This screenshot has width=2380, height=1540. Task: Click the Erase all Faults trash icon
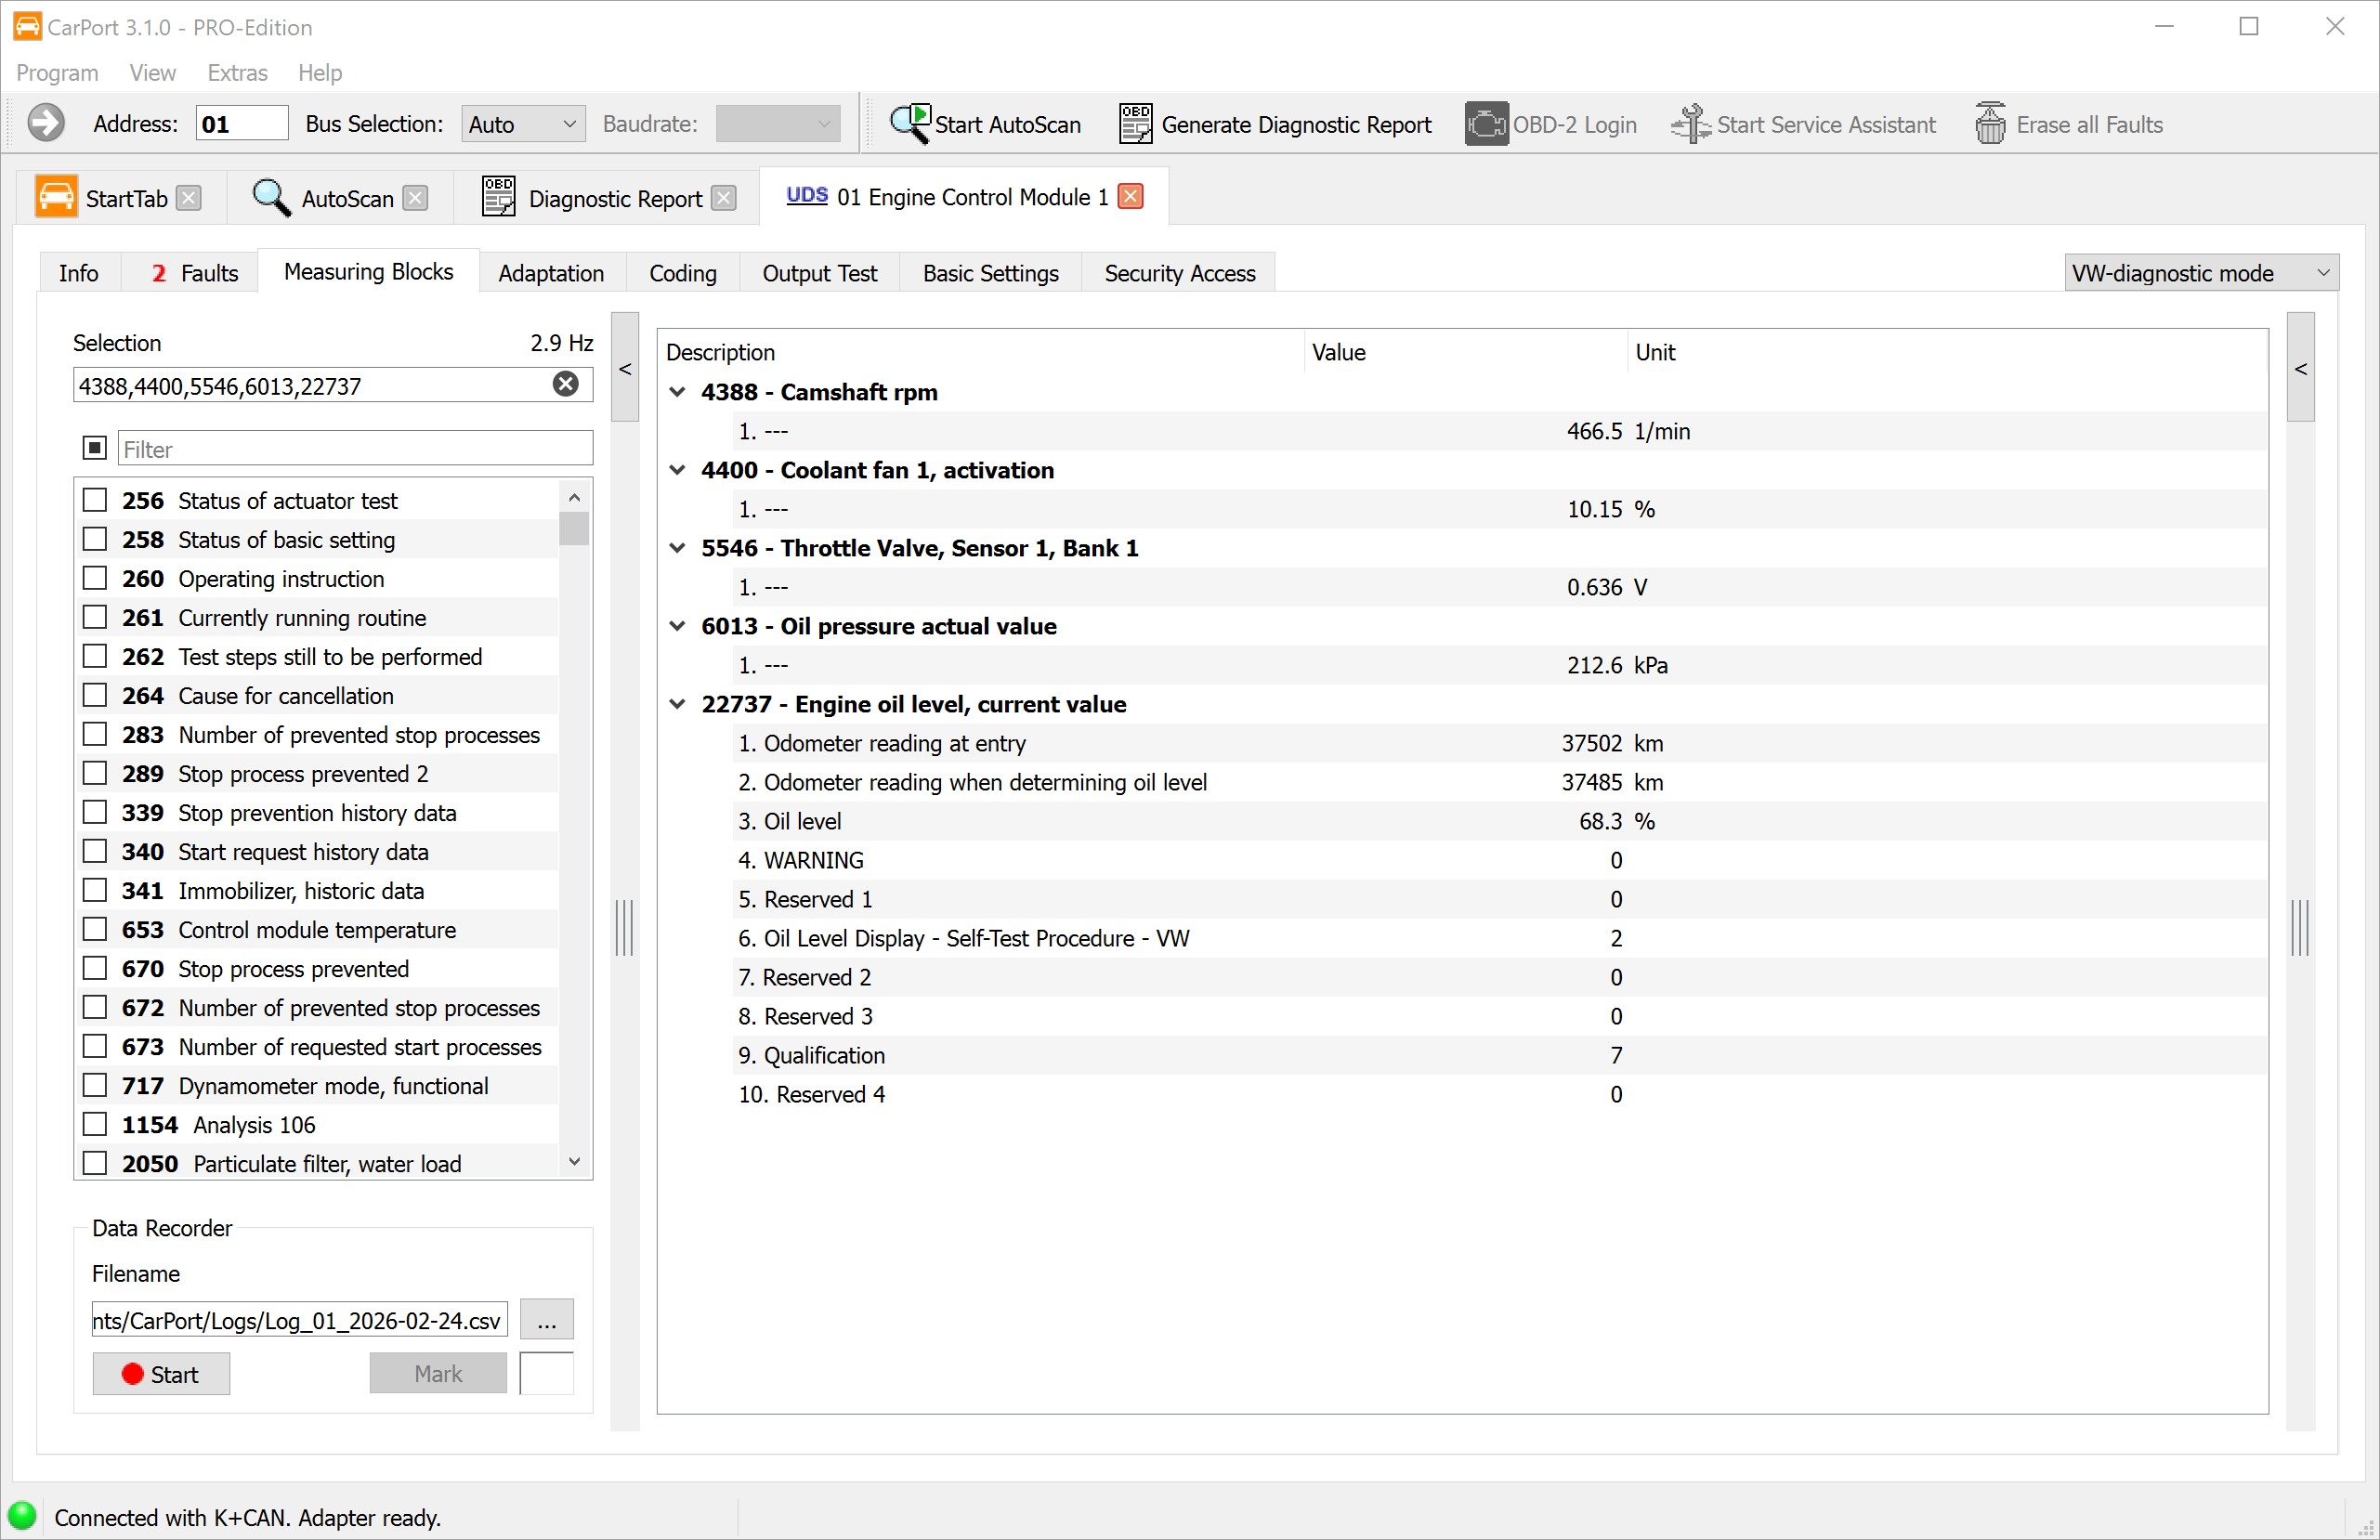click(1990, 124)
